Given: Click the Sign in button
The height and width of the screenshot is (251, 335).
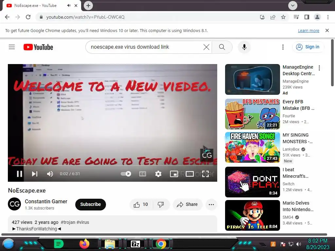Looking at the screenshot, I should point(308,47).
